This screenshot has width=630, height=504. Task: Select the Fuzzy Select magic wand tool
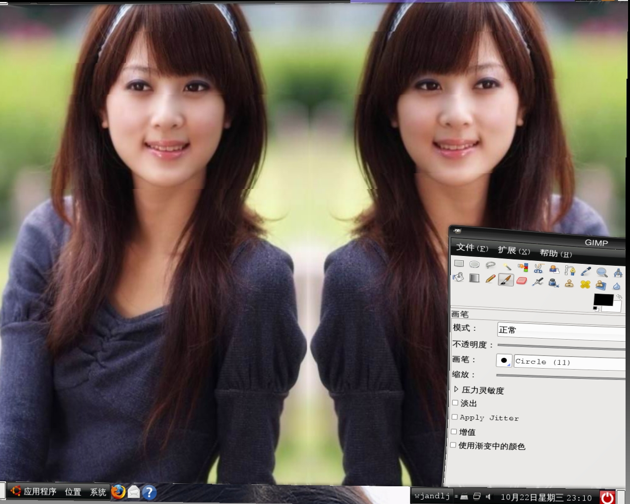(507, 266)
